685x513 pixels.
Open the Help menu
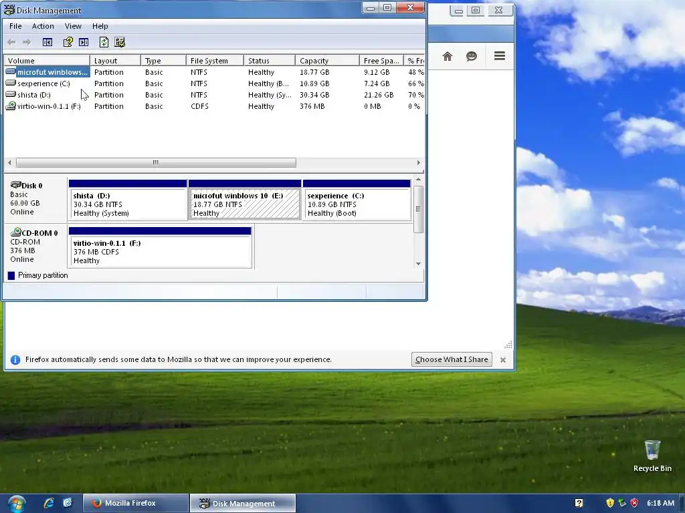point(100,26)
